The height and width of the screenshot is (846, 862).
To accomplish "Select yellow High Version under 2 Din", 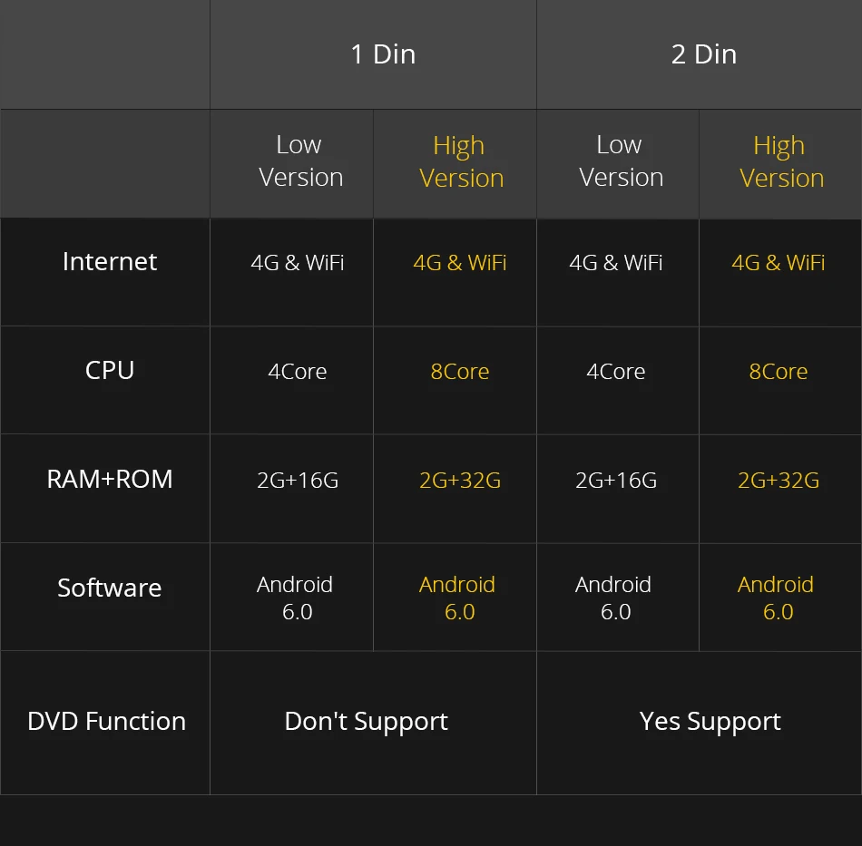I will pyautogui.click(x=781, y=161).
